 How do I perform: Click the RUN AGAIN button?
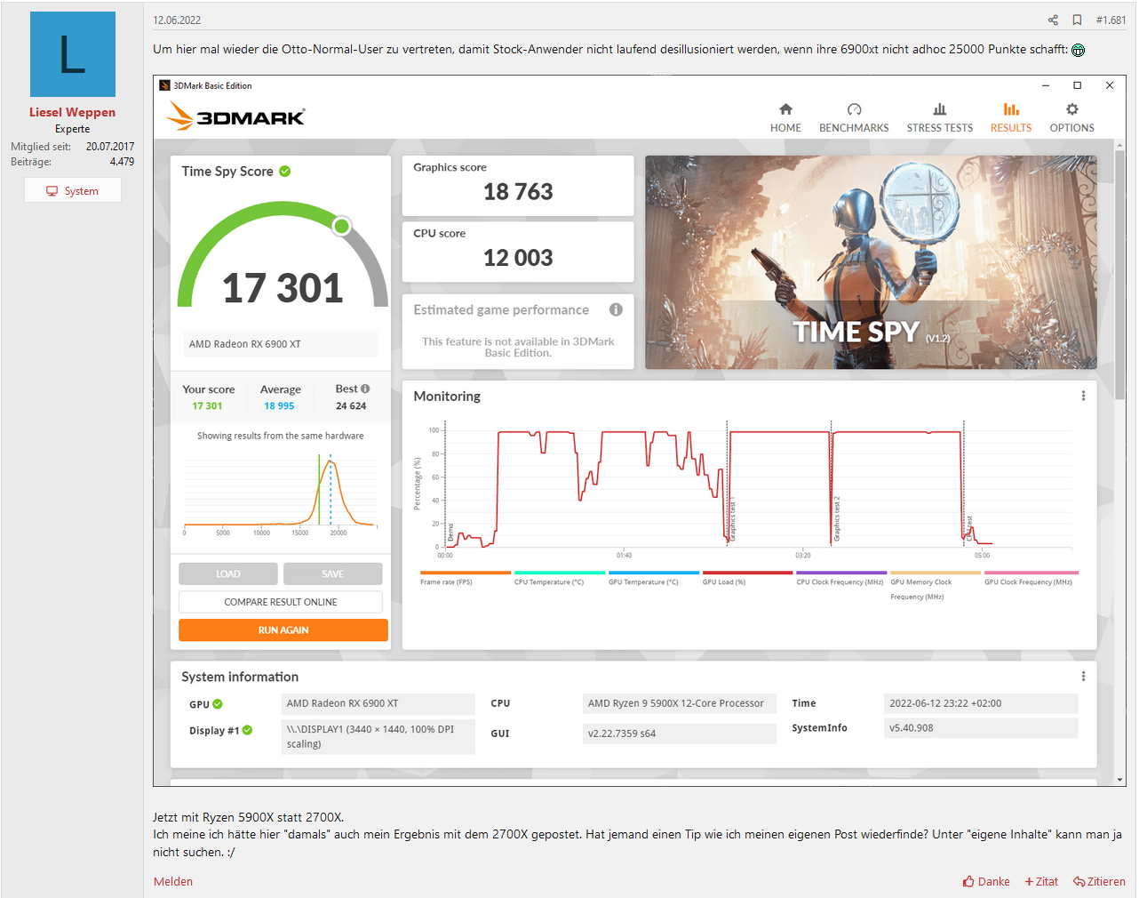tap(283, 629)
